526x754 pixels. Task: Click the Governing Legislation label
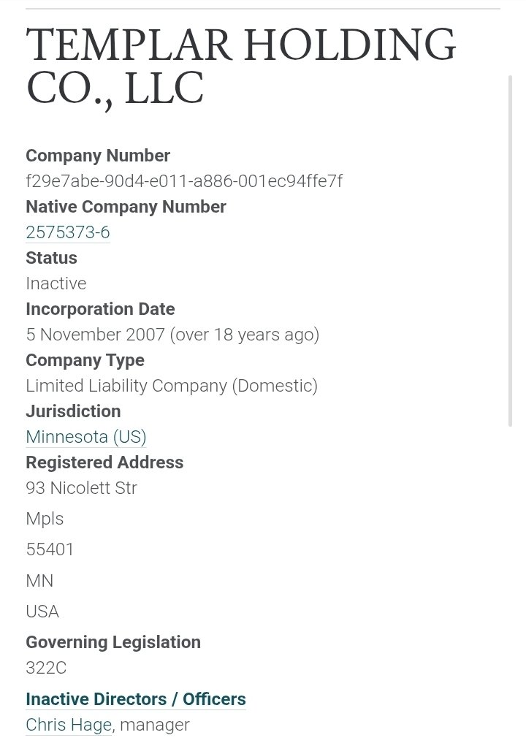pos(113,642)
